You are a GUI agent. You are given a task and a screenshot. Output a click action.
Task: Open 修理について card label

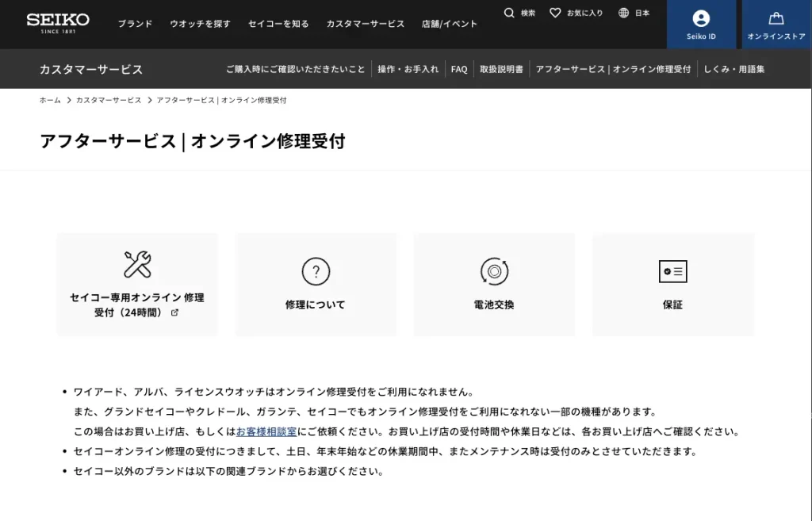(x=316, y=305)
